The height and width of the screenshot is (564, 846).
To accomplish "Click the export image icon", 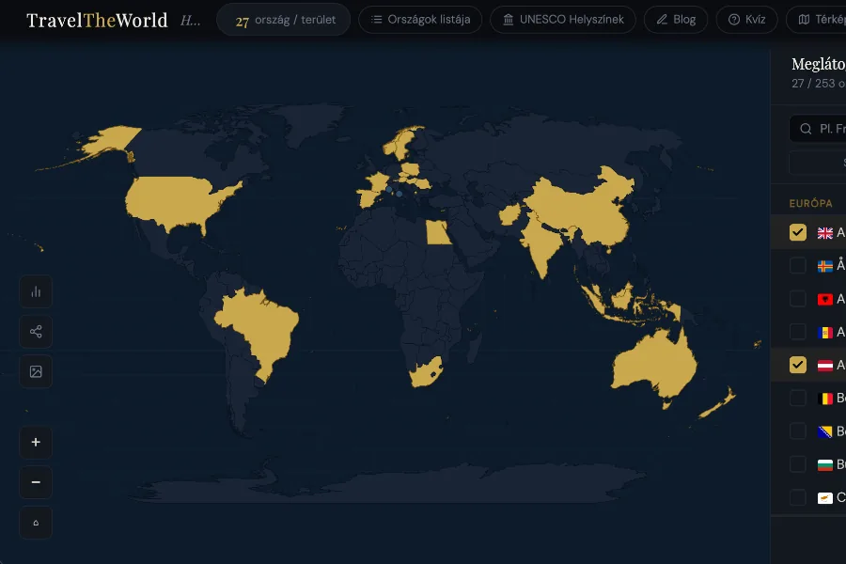I will coord(36,371).
